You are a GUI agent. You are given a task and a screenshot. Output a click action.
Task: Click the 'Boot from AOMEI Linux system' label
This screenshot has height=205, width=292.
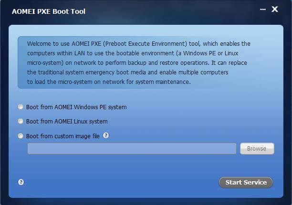(67, 122)
